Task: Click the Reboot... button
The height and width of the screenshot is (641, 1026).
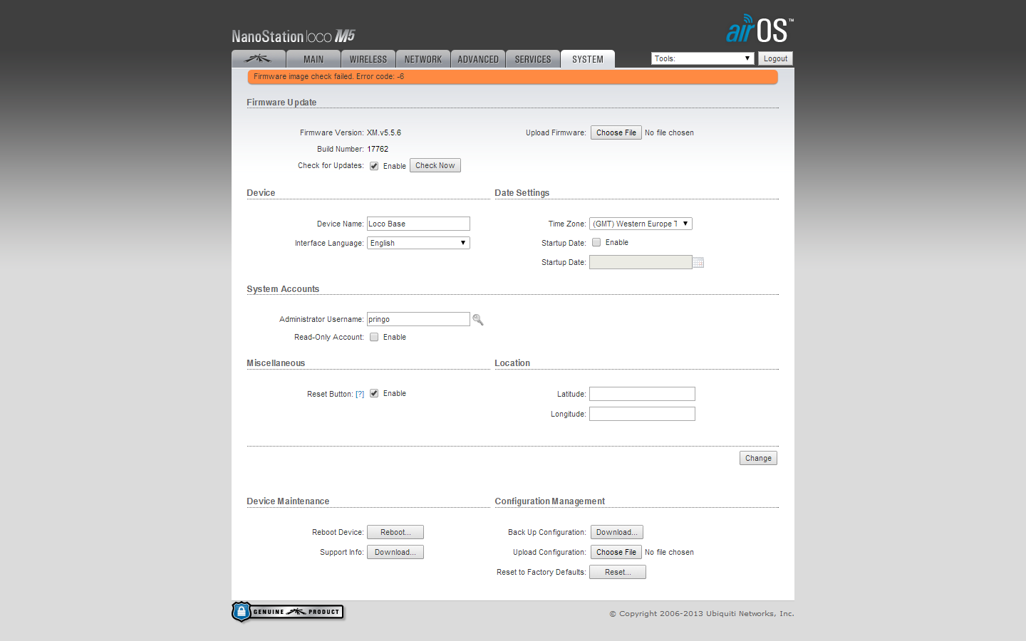Action: click(x=395, y=532)
